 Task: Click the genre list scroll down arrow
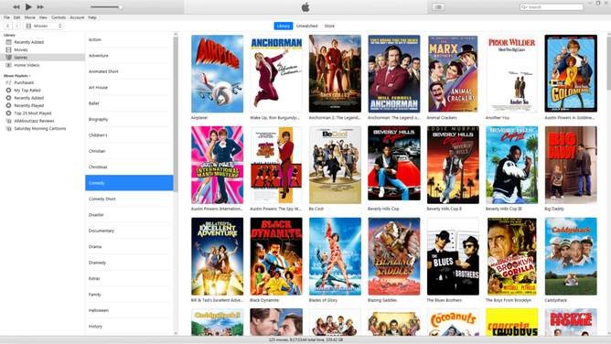pyautogui.click(x=176, y=333)
